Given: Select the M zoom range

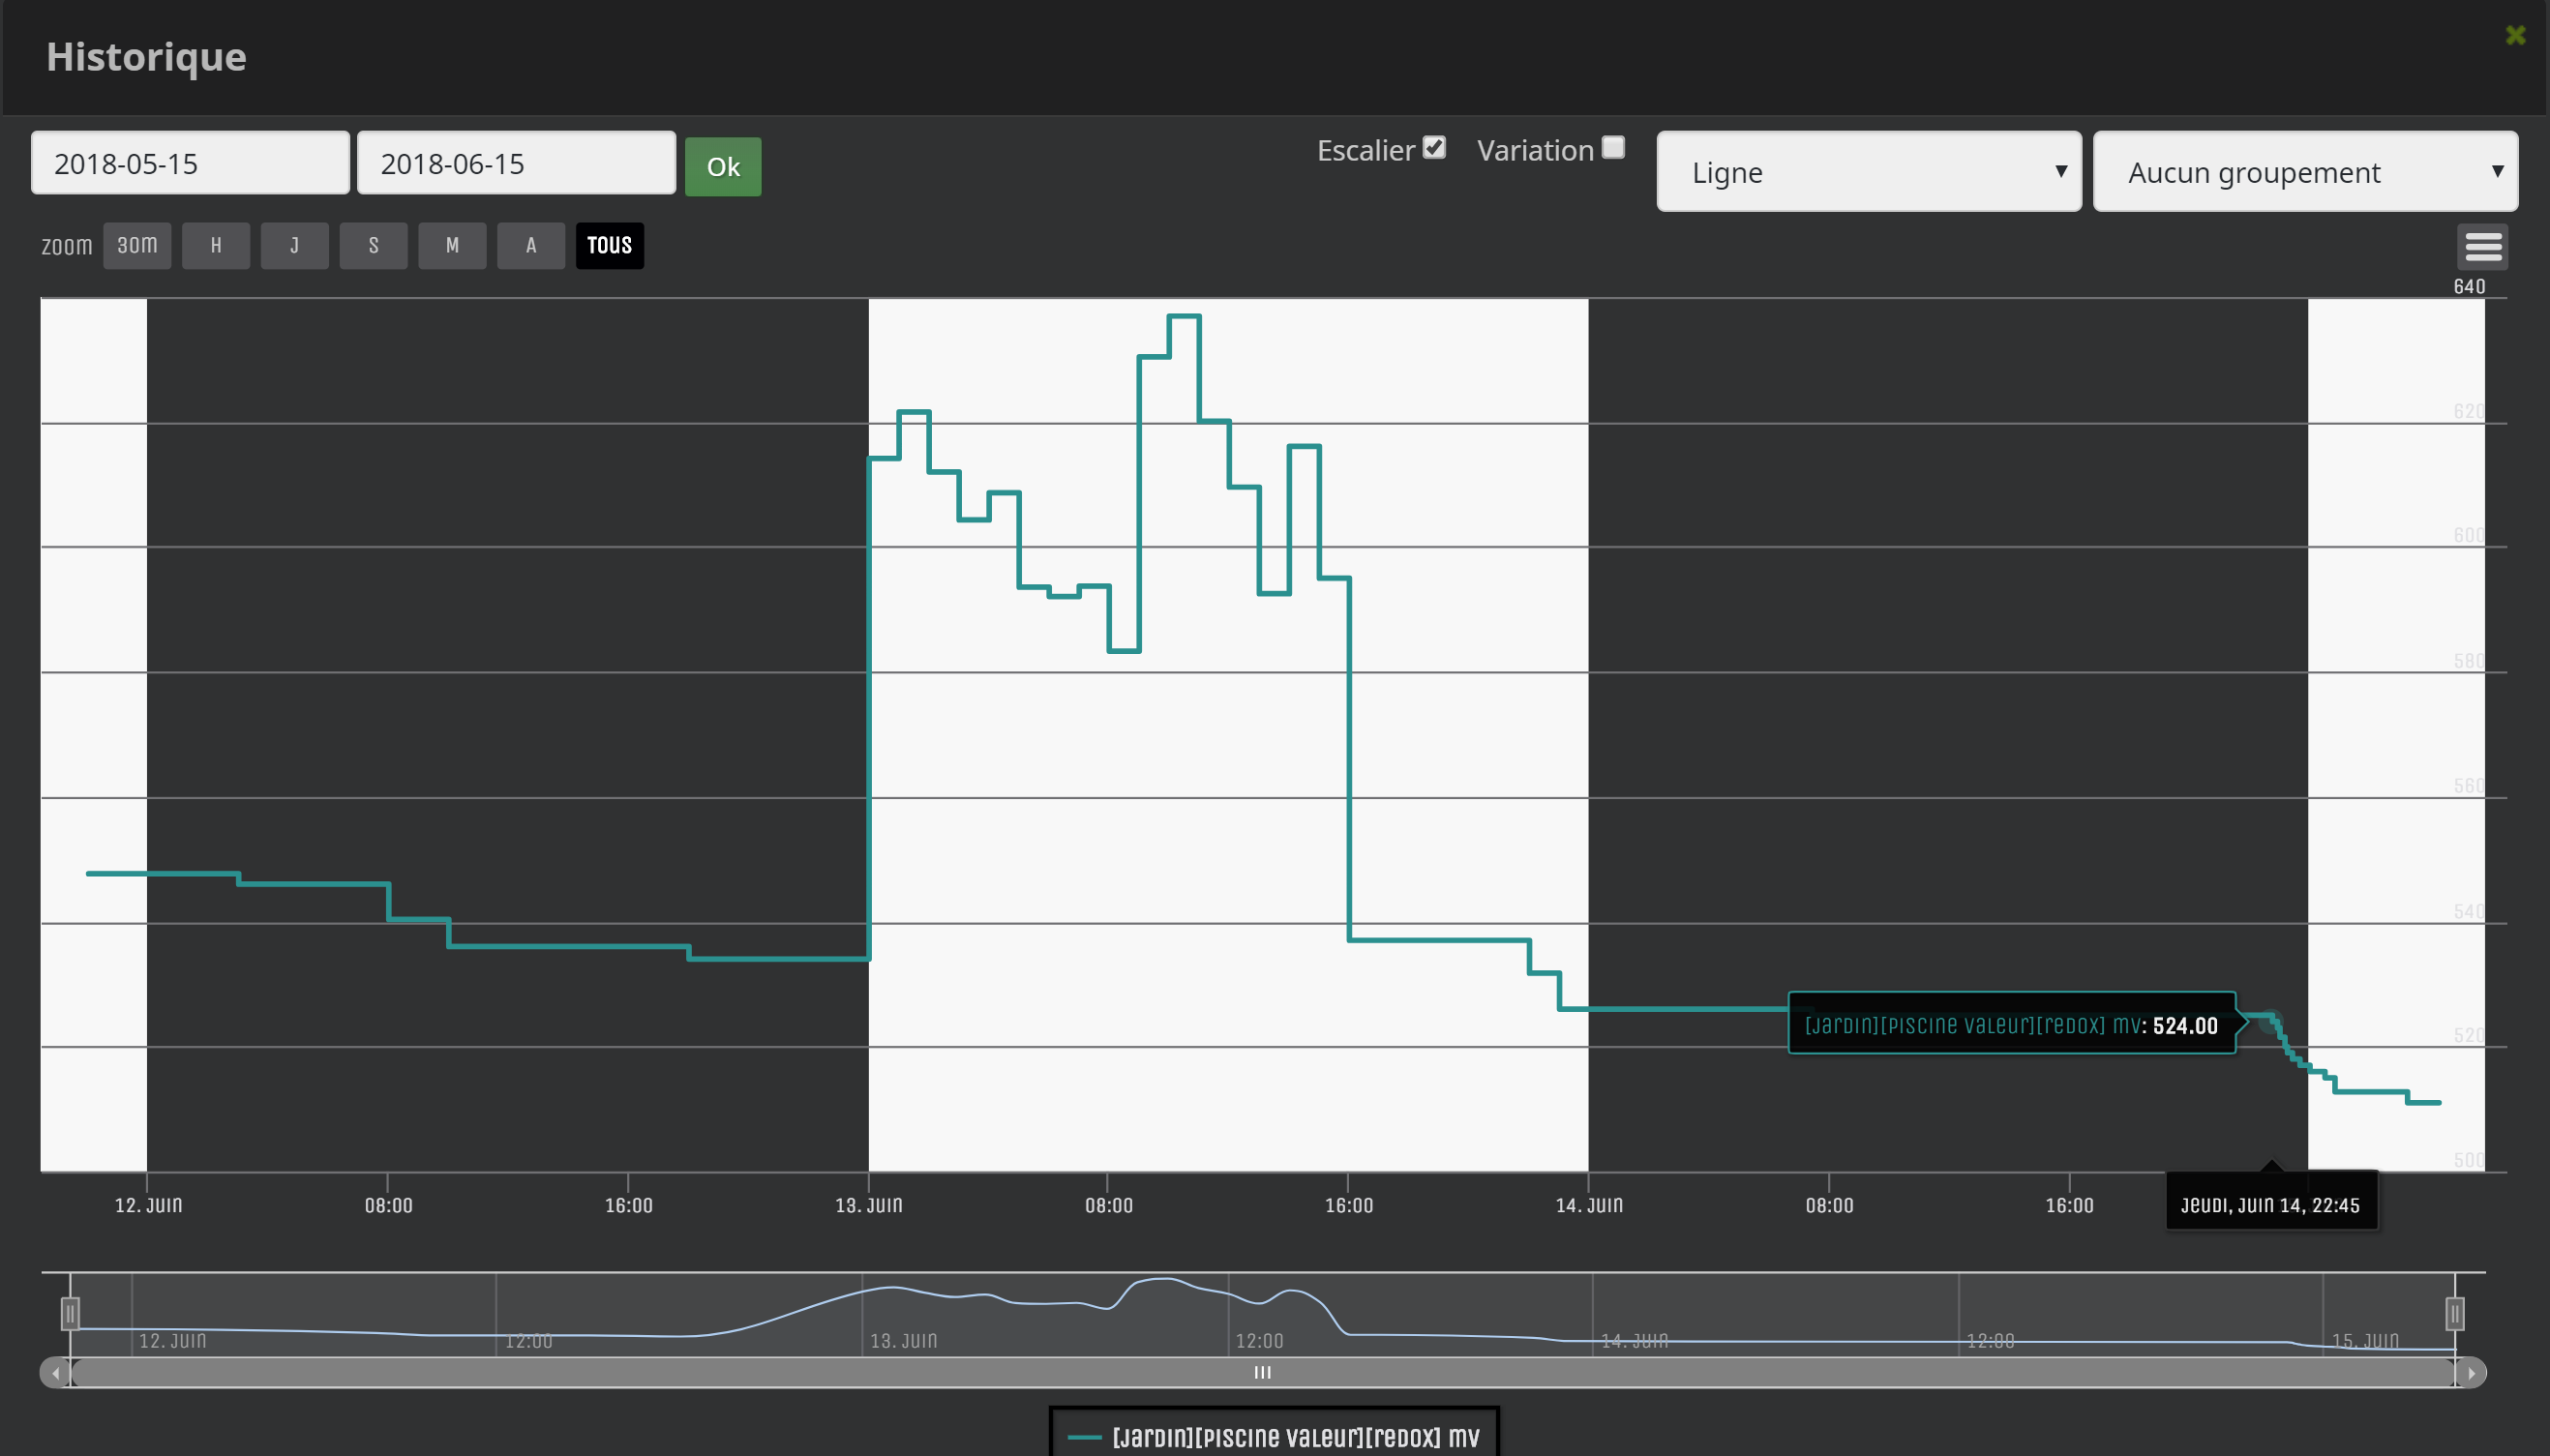Looking at the screenshot, I should (452, 246).
